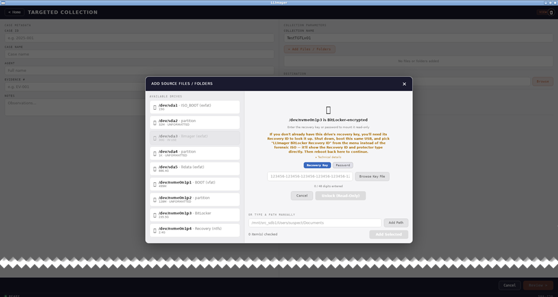Switch to Recovery Key mode
558x297 pixels.
(x=317, y=166)
